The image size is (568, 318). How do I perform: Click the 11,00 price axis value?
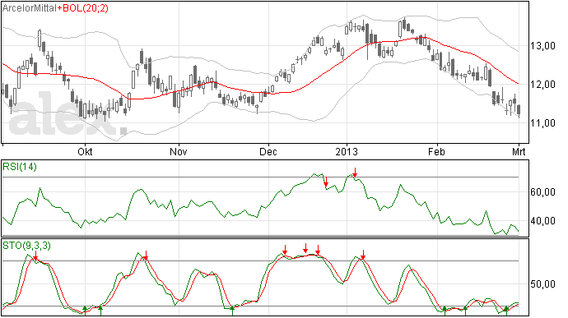[542, 123]
